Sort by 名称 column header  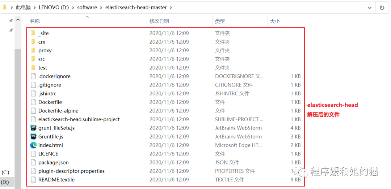pyautogui.click(x=35, y=21)
